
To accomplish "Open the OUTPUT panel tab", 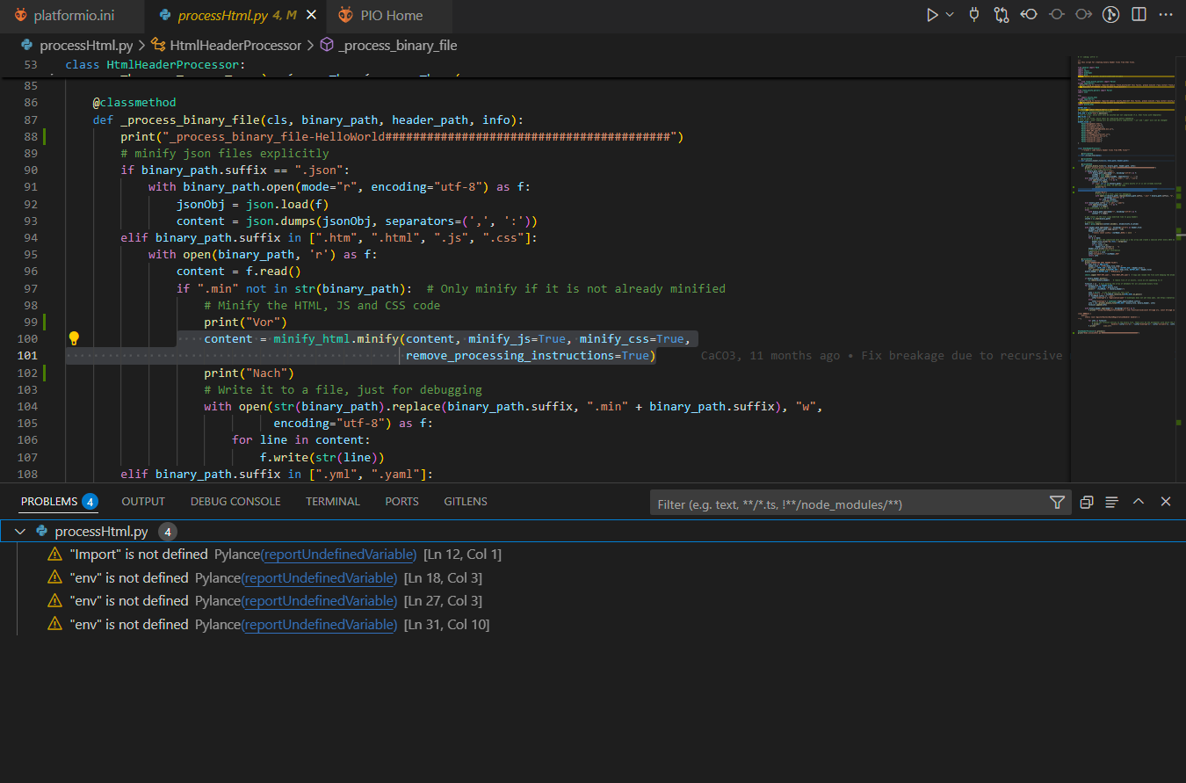I will coord(143,501).
